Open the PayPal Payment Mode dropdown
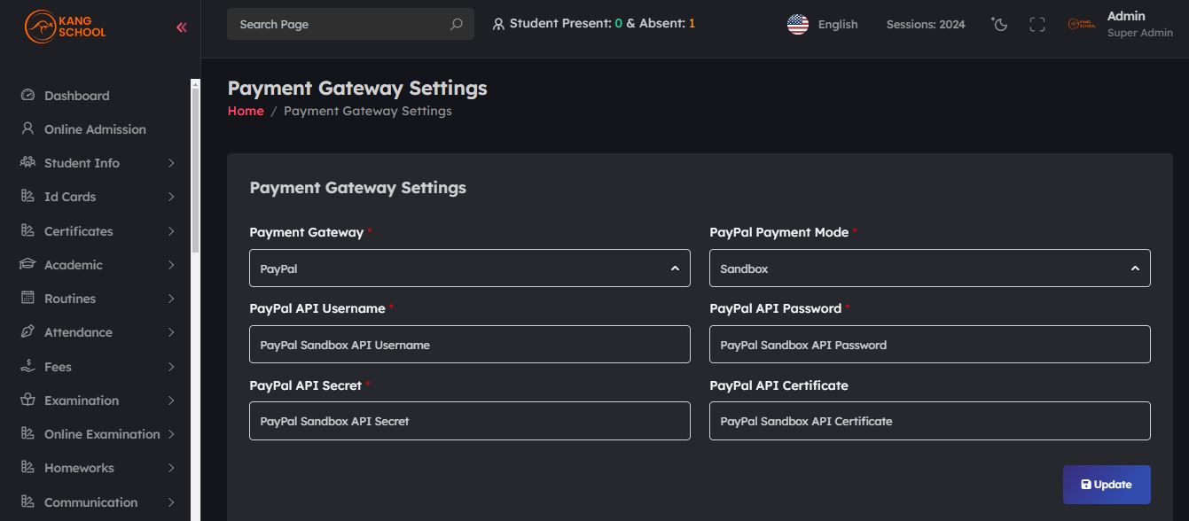Image resolution: width=1189 pixels, height=521 pixels. click(x=930, y=268)
